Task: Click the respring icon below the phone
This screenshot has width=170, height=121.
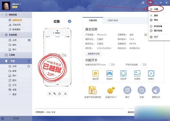Action: pos(50,94)
